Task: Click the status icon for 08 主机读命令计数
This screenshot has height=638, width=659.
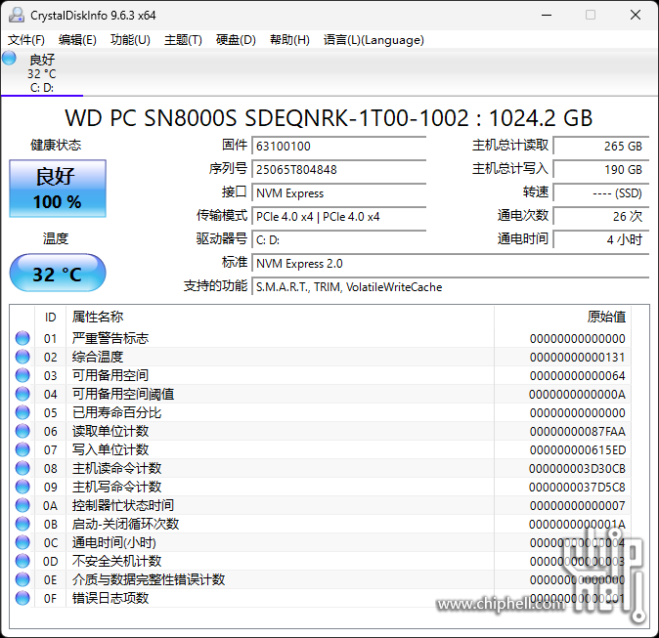Action: point(22,468)
